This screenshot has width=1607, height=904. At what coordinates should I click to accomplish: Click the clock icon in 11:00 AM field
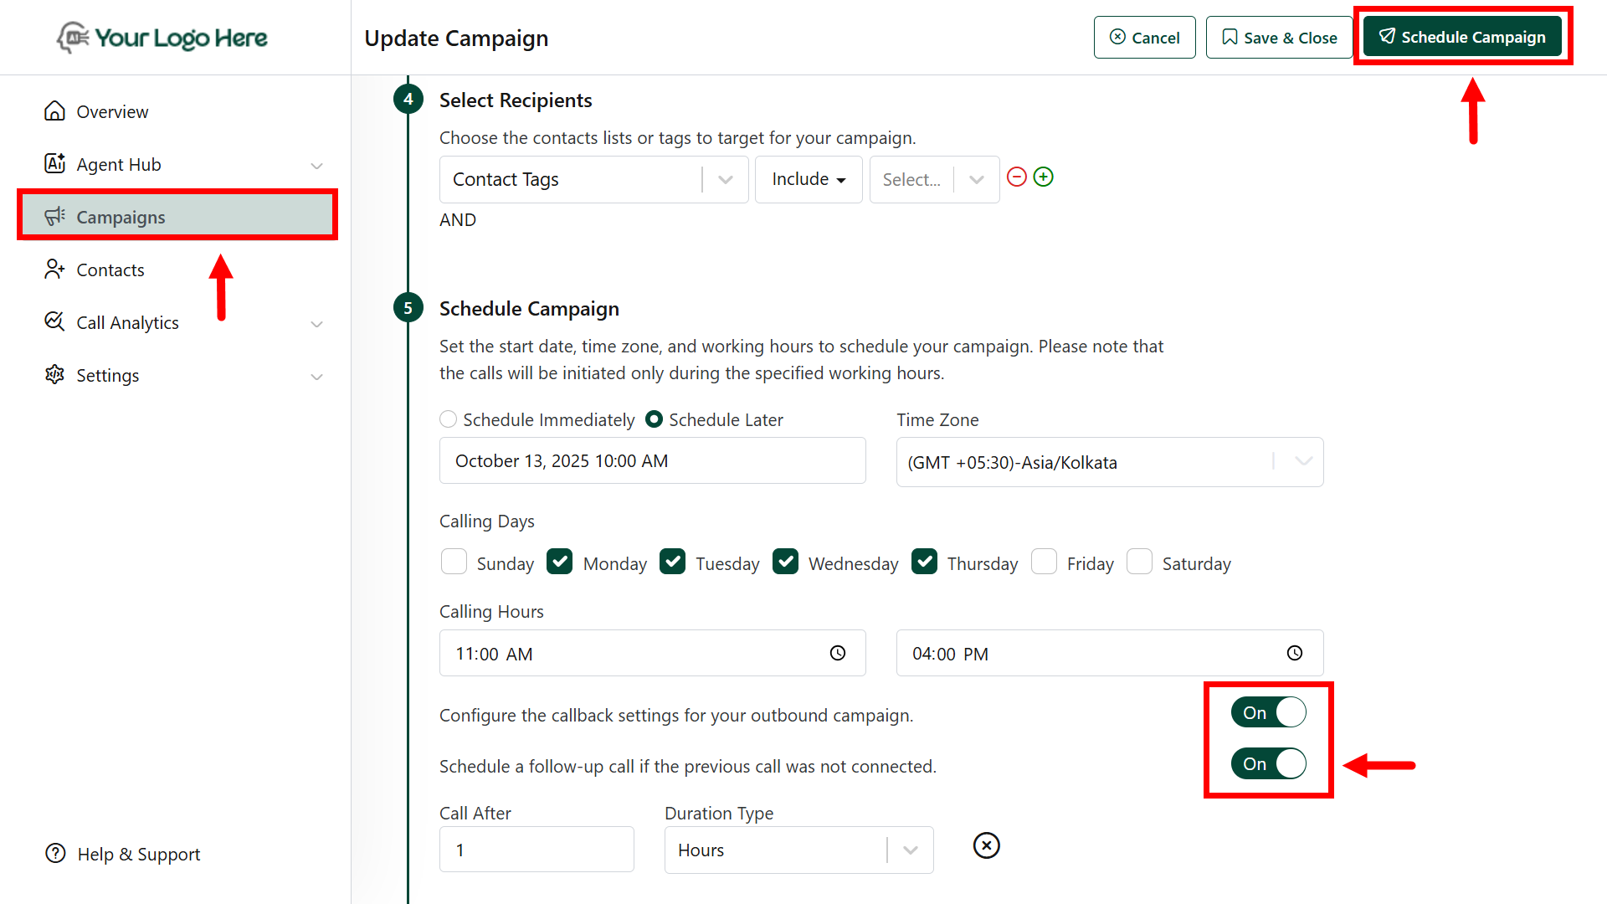tap(838, 654)
